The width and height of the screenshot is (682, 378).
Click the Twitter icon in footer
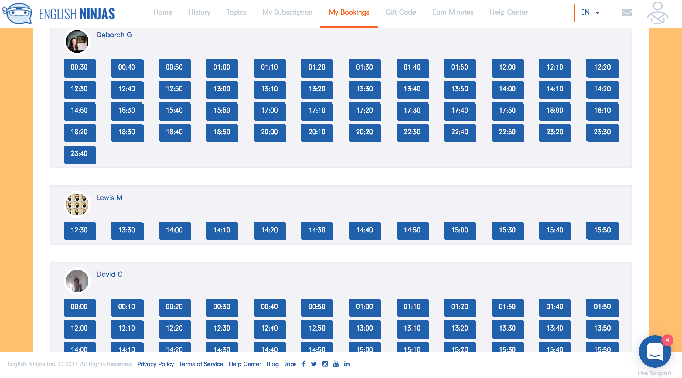click(x=314, y=364)
